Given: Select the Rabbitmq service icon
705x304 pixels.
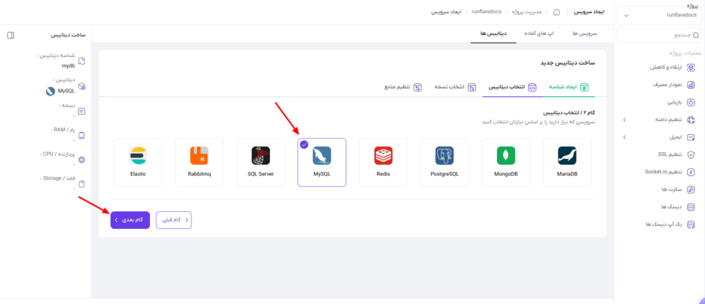Looking at the screenshot, I should tap(199, 156).
